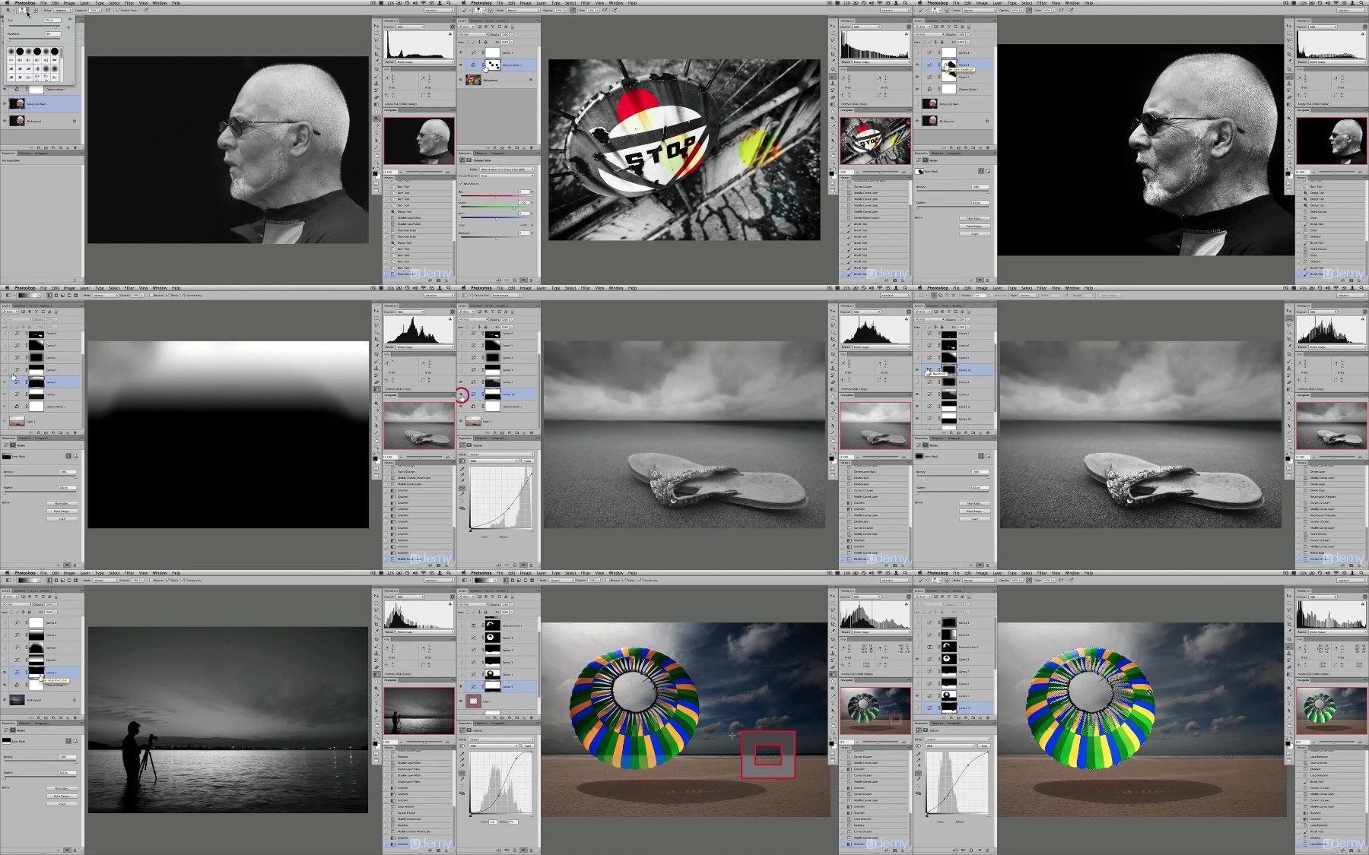Click Color Range button in sandal Masks-properties window

[x=975, y=511]
